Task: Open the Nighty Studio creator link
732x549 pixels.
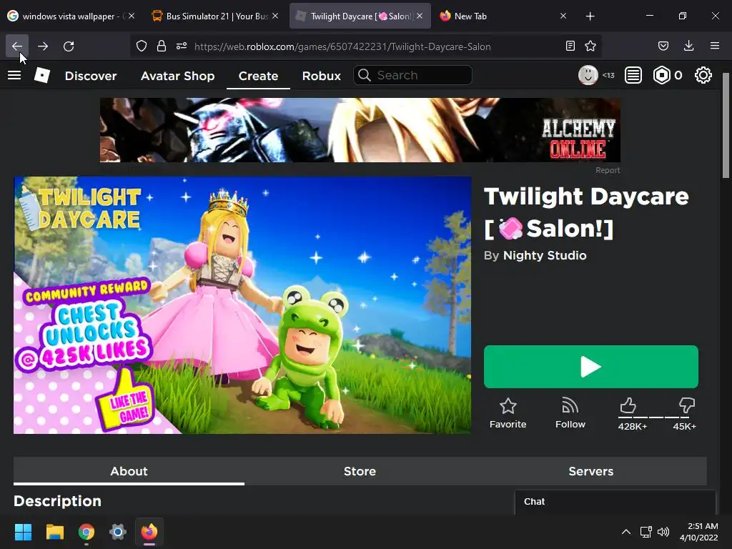Action: [x=544, y=255]
